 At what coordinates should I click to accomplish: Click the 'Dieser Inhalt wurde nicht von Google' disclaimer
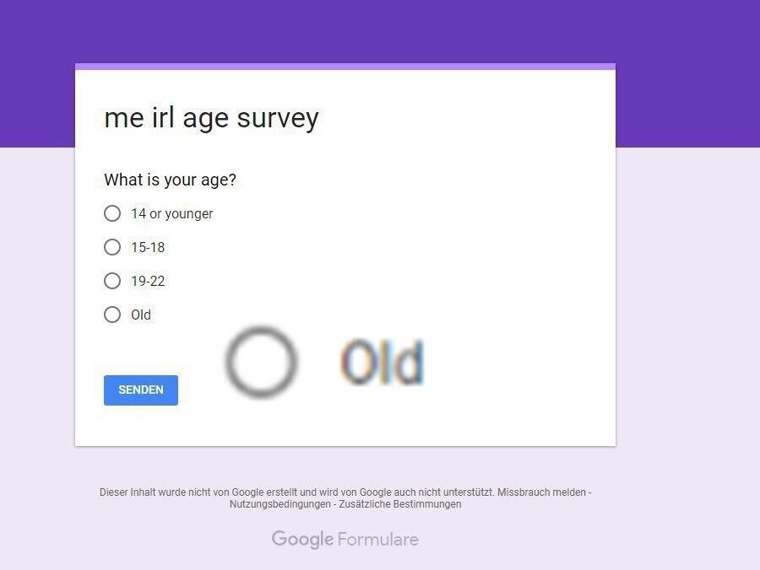pyautogui.click(x=297, y=492)
